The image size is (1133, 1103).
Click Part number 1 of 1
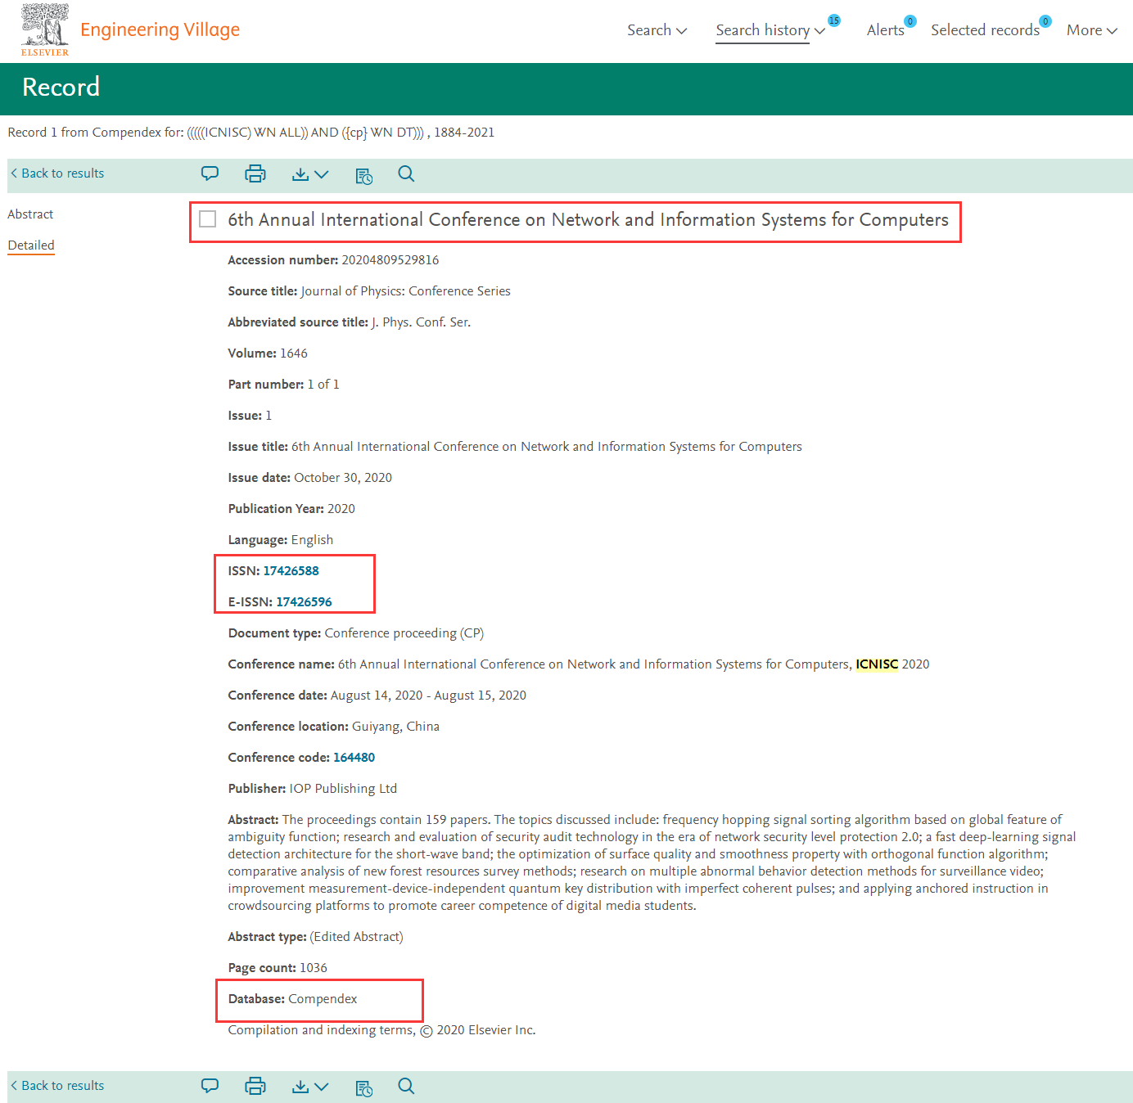point(283,385)
